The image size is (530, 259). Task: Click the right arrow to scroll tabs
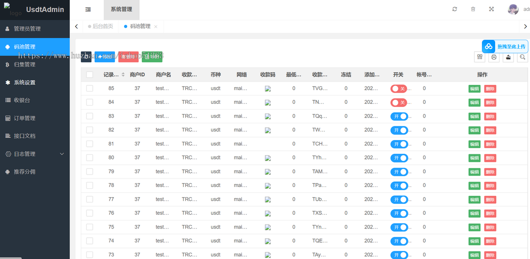[525, 27]
